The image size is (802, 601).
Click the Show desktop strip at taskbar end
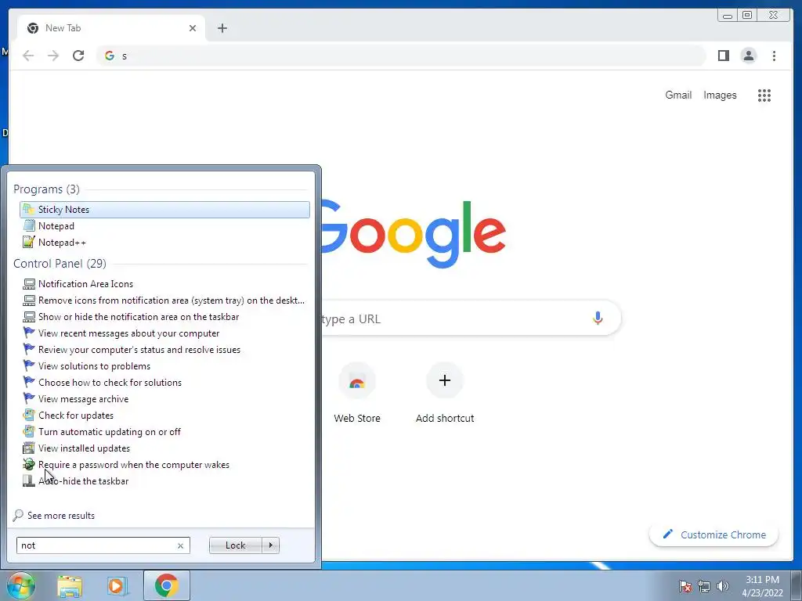click(x=797, y=585)
